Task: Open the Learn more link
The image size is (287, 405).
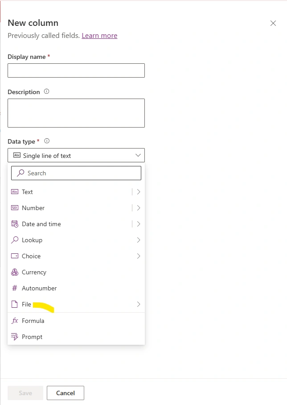Action: (99, 35)
